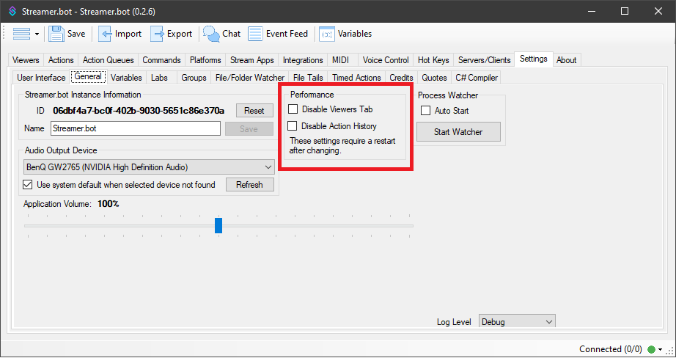Viewport: 676px width, 358px height.
Task: Open the Groups sub-tab
Action: point(194,78)
